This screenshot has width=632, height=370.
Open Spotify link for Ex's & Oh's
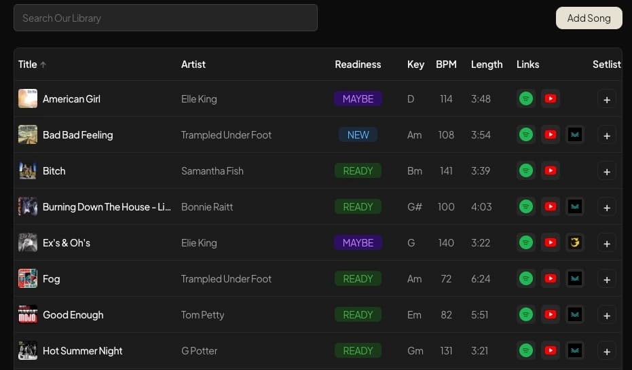tap(525, 242)
